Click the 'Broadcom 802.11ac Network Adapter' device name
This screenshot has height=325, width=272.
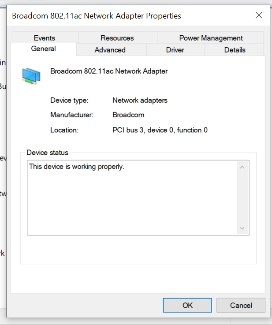coord(109,71)
